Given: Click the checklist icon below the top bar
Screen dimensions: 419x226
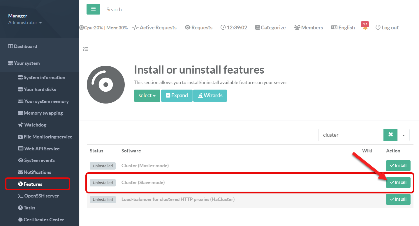Looking at the screenshot, I should tap(85, 49).
